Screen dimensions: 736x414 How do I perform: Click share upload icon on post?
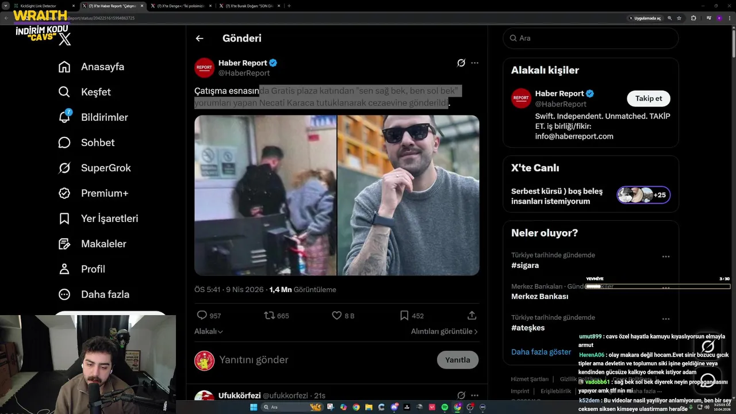(x=472, y=315)
